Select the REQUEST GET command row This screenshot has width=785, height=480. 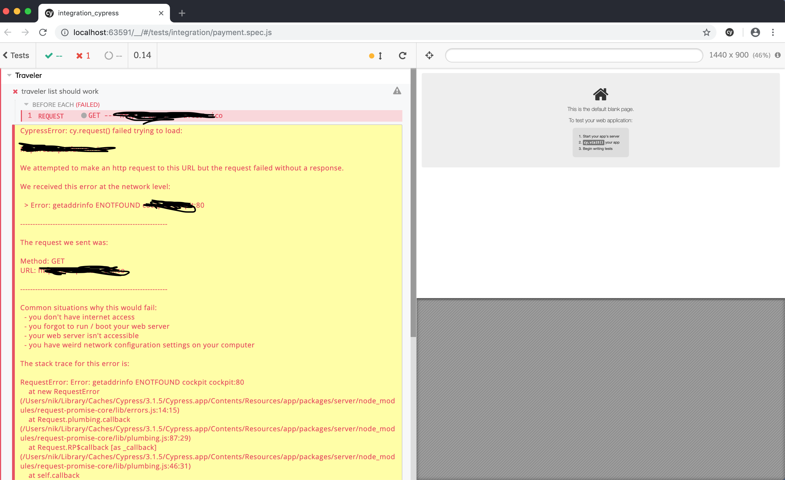point(212,116)
